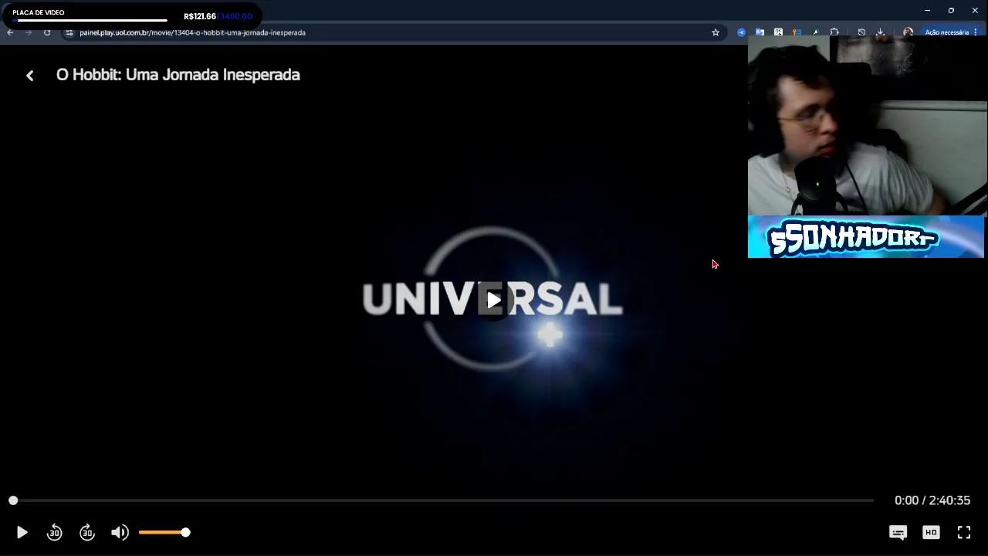Open the subtitles menu
This screenshot has height=556, width=988.
tap(898, 532)
